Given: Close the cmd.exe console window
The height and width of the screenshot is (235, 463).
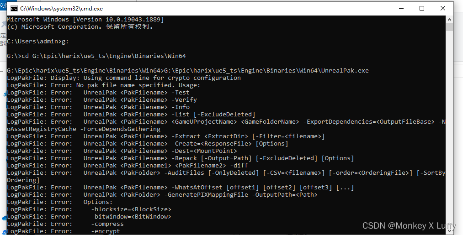Looking at the screenshot, I should (443, 9).
